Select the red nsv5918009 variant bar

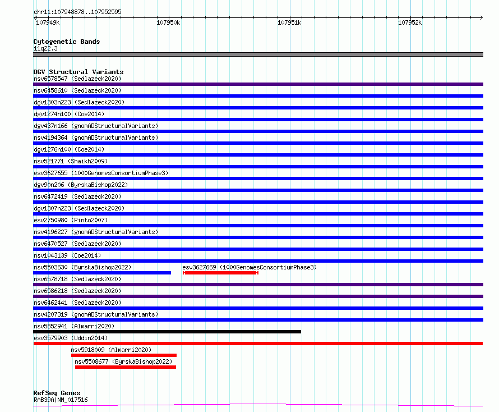(124, 355)
